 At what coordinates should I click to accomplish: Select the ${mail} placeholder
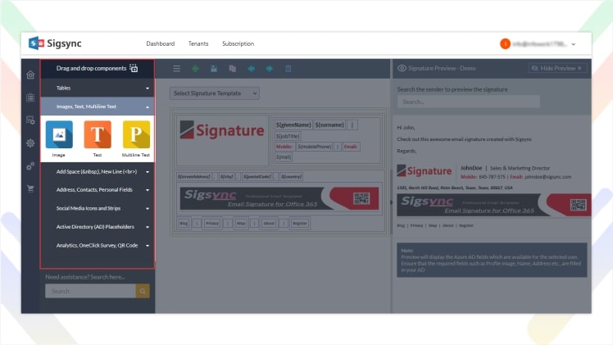(284, 157)
